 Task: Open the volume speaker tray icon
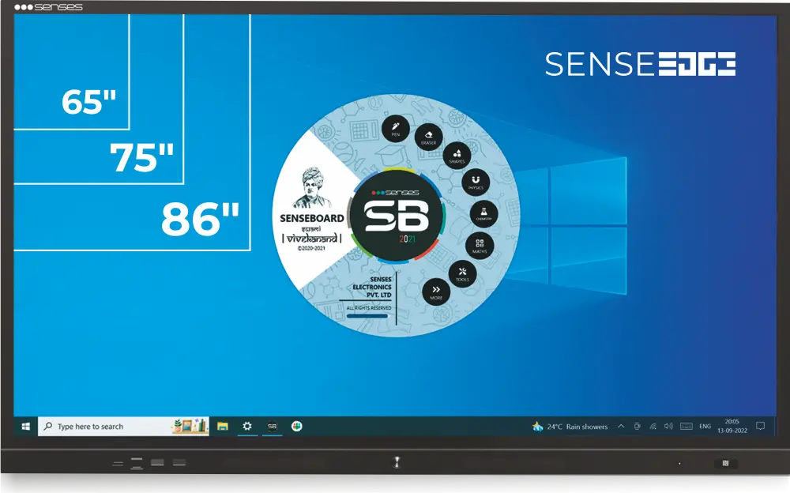[x=668, y=427]
